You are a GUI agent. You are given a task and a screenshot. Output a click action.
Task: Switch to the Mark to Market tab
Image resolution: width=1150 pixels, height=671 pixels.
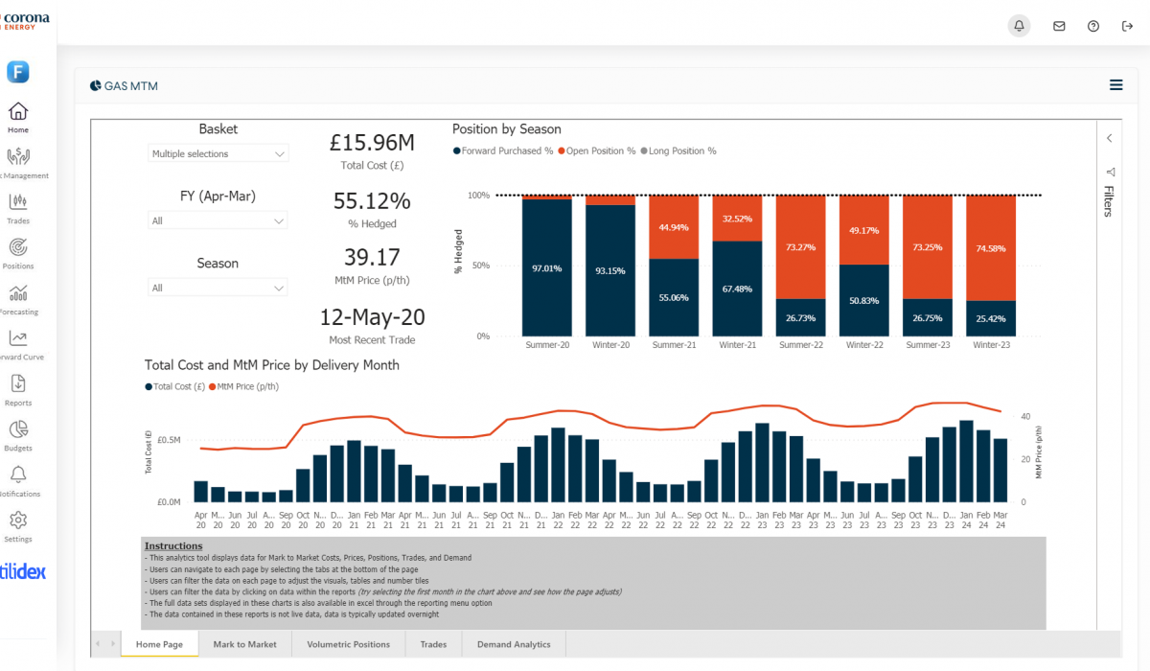tap(244, 644)
